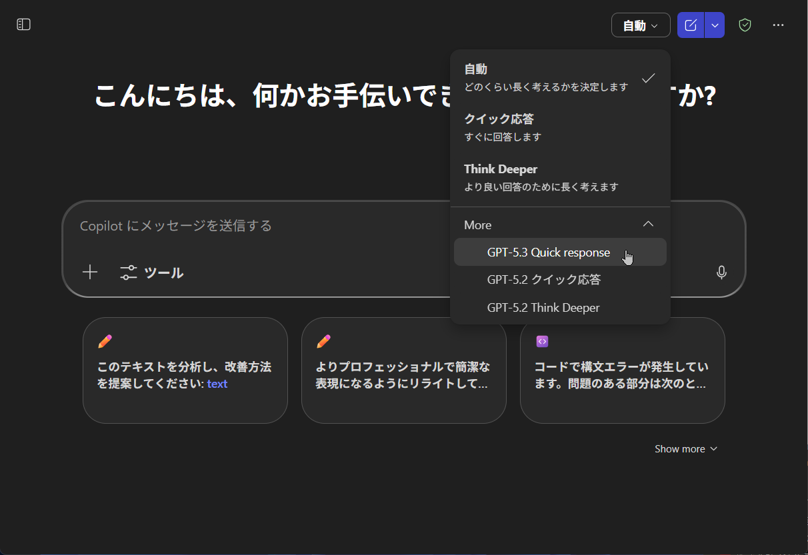Open the new chat options arrow
Screen dimensions: 808x555
point(715,25)
